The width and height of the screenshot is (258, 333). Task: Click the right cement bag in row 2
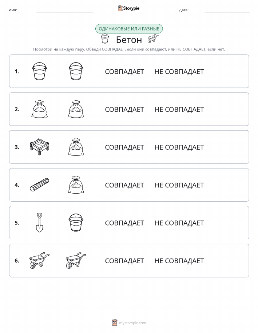click(76, 109)
